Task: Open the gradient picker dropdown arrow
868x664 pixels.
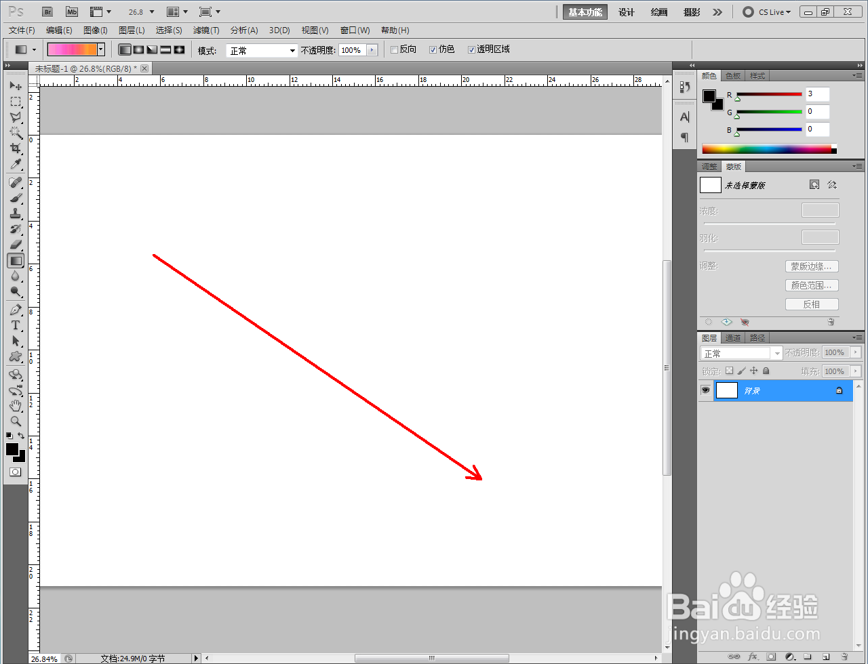Action: tap(101, 49)
